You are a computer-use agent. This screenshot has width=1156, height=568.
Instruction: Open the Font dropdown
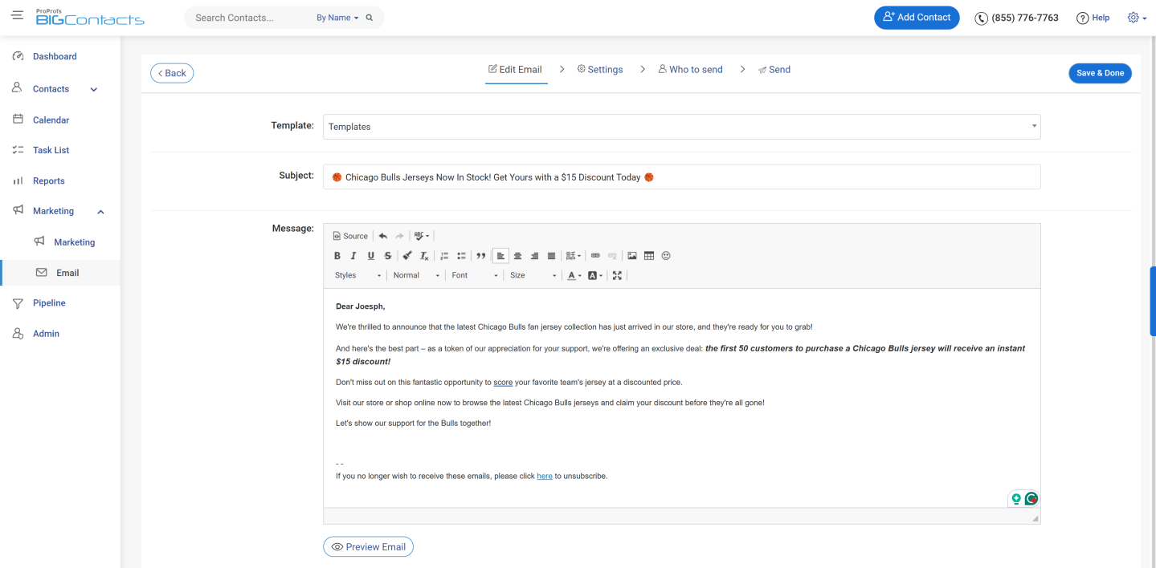click(475, 275)
